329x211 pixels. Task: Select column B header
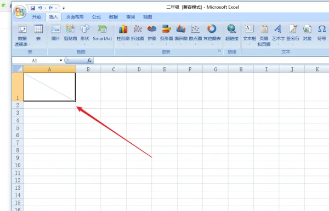(88, 69)
